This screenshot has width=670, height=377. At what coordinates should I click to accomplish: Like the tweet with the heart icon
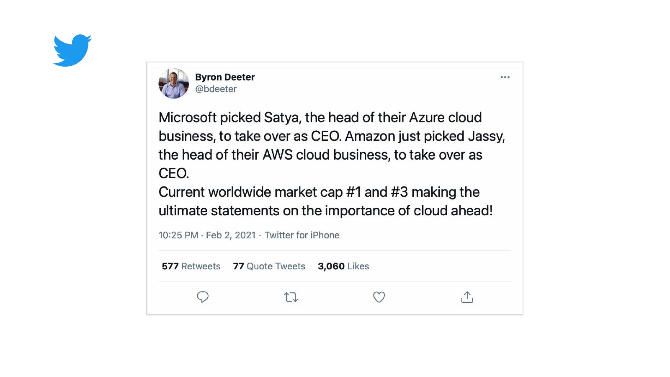(379, 297)
